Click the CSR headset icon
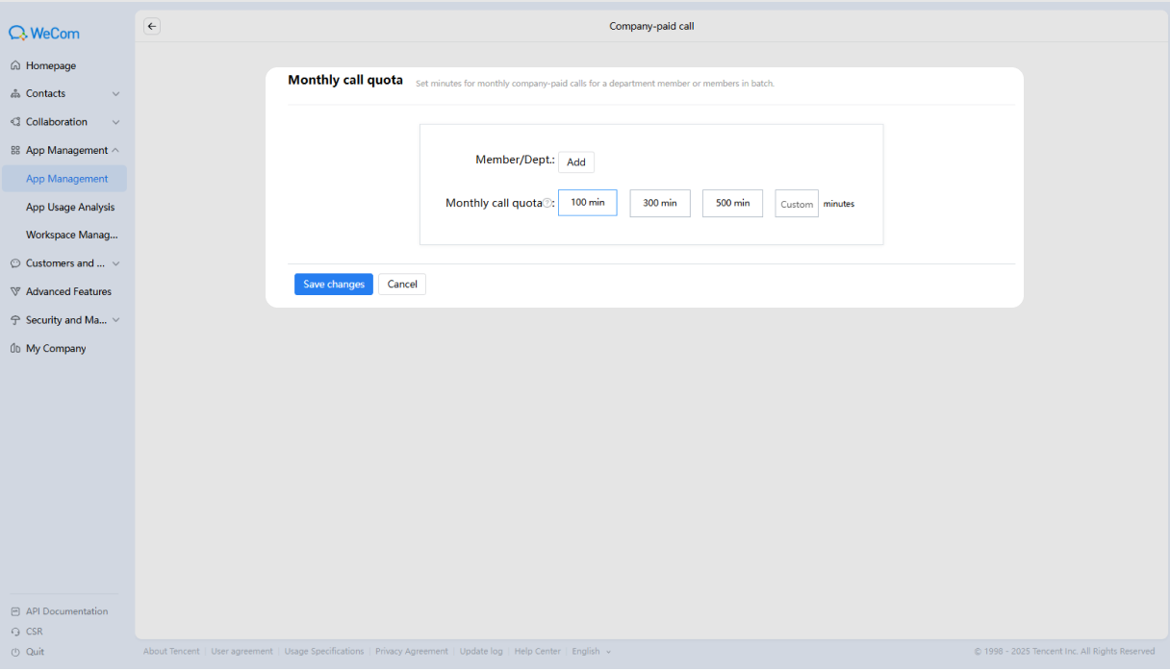This screenshot has height=671, width=1170. pyautogui.click(x=15, y=632)
